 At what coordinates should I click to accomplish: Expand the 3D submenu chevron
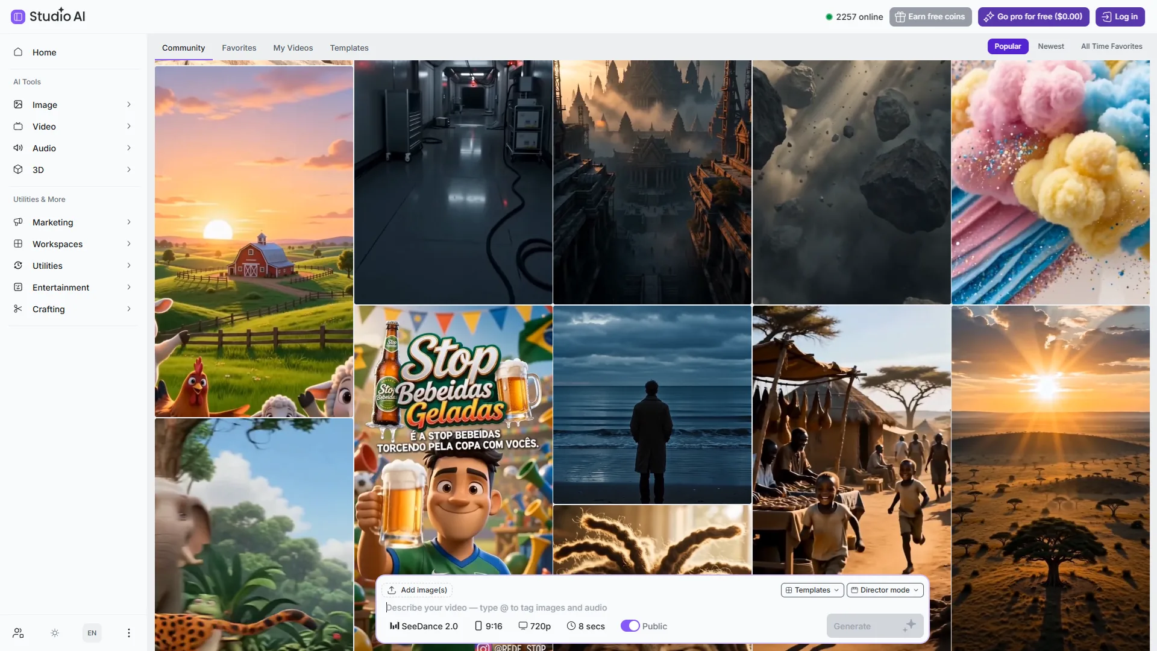(x=129, y=169)
